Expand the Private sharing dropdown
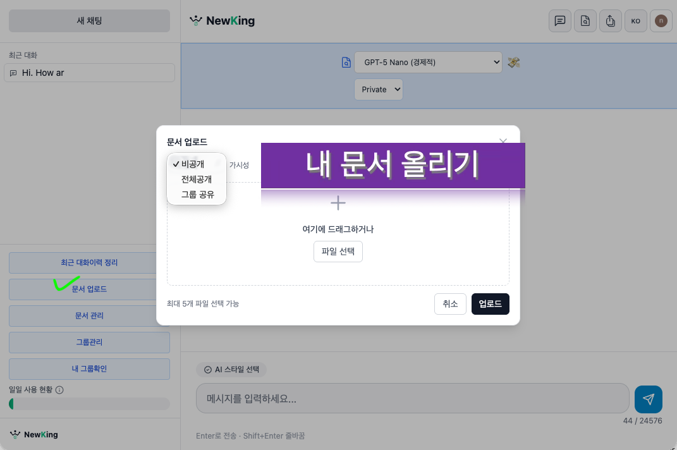This screenshot has width=677, height=450. pos(378,89)
